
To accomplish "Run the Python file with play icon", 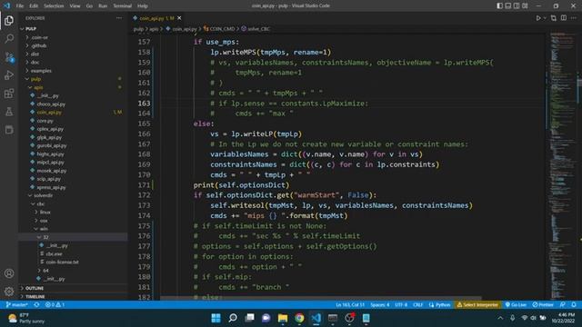I will [x=538, y=18].
